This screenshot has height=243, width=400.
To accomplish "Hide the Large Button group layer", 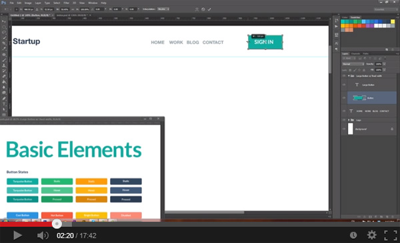I will pos(344,76).
